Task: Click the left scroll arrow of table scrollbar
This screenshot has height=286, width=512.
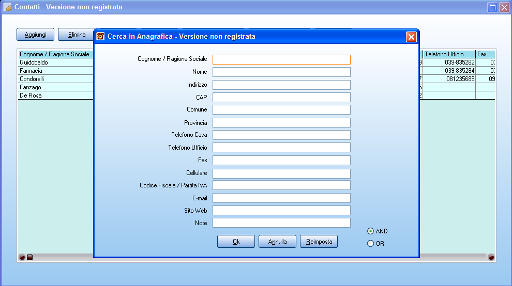Action: click(x=22, y=257)
